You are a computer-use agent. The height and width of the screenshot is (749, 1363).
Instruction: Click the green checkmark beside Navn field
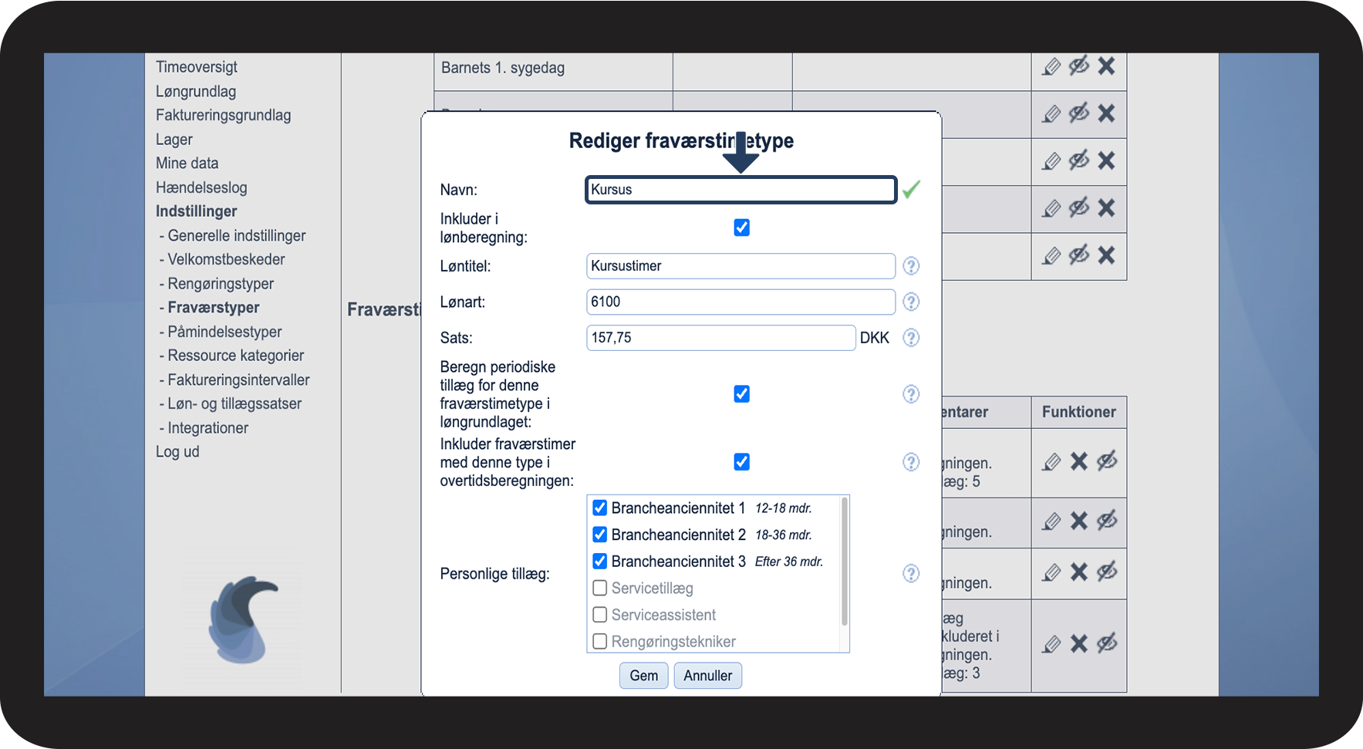(911, 190)
